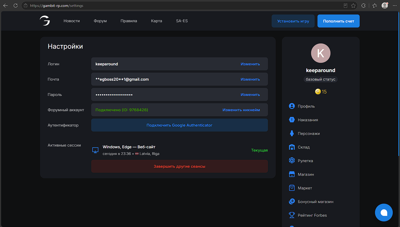Click the round K user avatar
This screenshot has height=227, width=400.
tap(321, 53)
